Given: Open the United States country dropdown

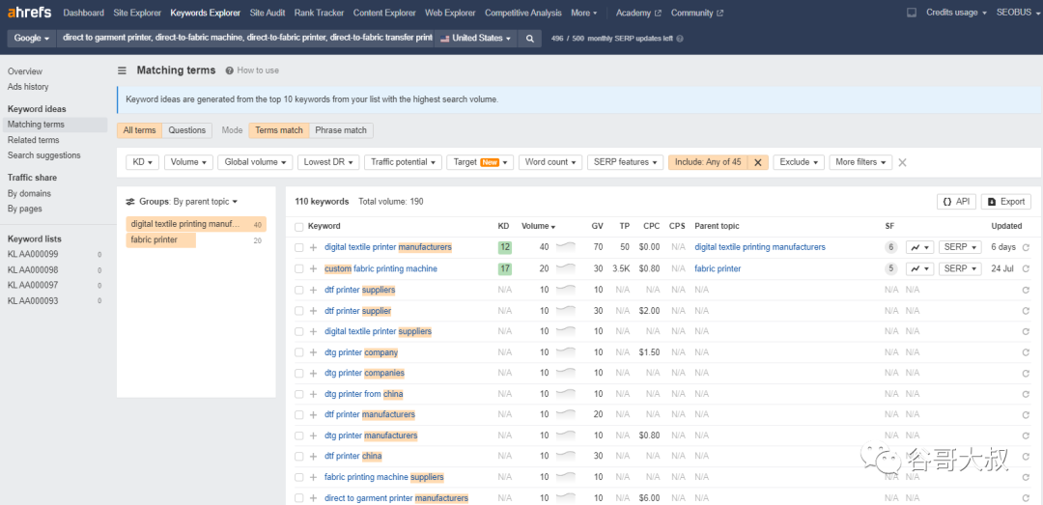Looking at the screenshot, I should 475,39.
